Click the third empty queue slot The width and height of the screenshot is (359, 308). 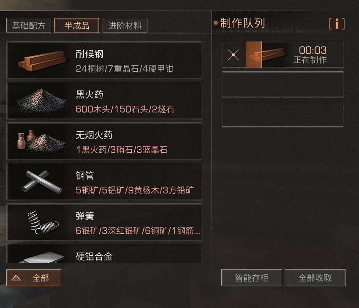(283, 114)
